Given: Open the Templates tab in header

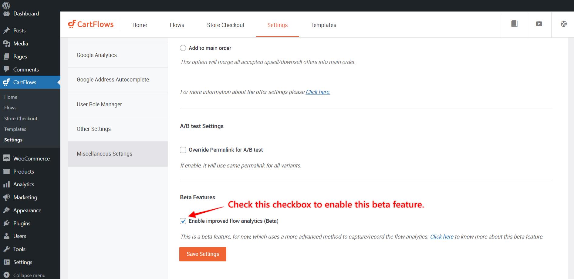Looking at the screenshot, I should coord(323,25).
